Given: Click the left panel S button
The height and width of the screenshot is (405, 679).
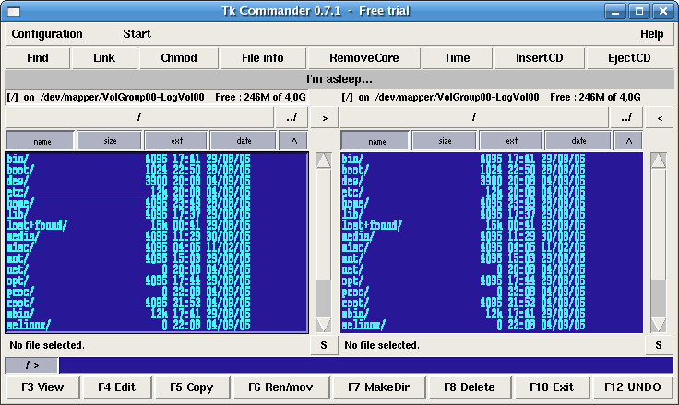Looking at the screenshot, I should (x=324, y=345).
